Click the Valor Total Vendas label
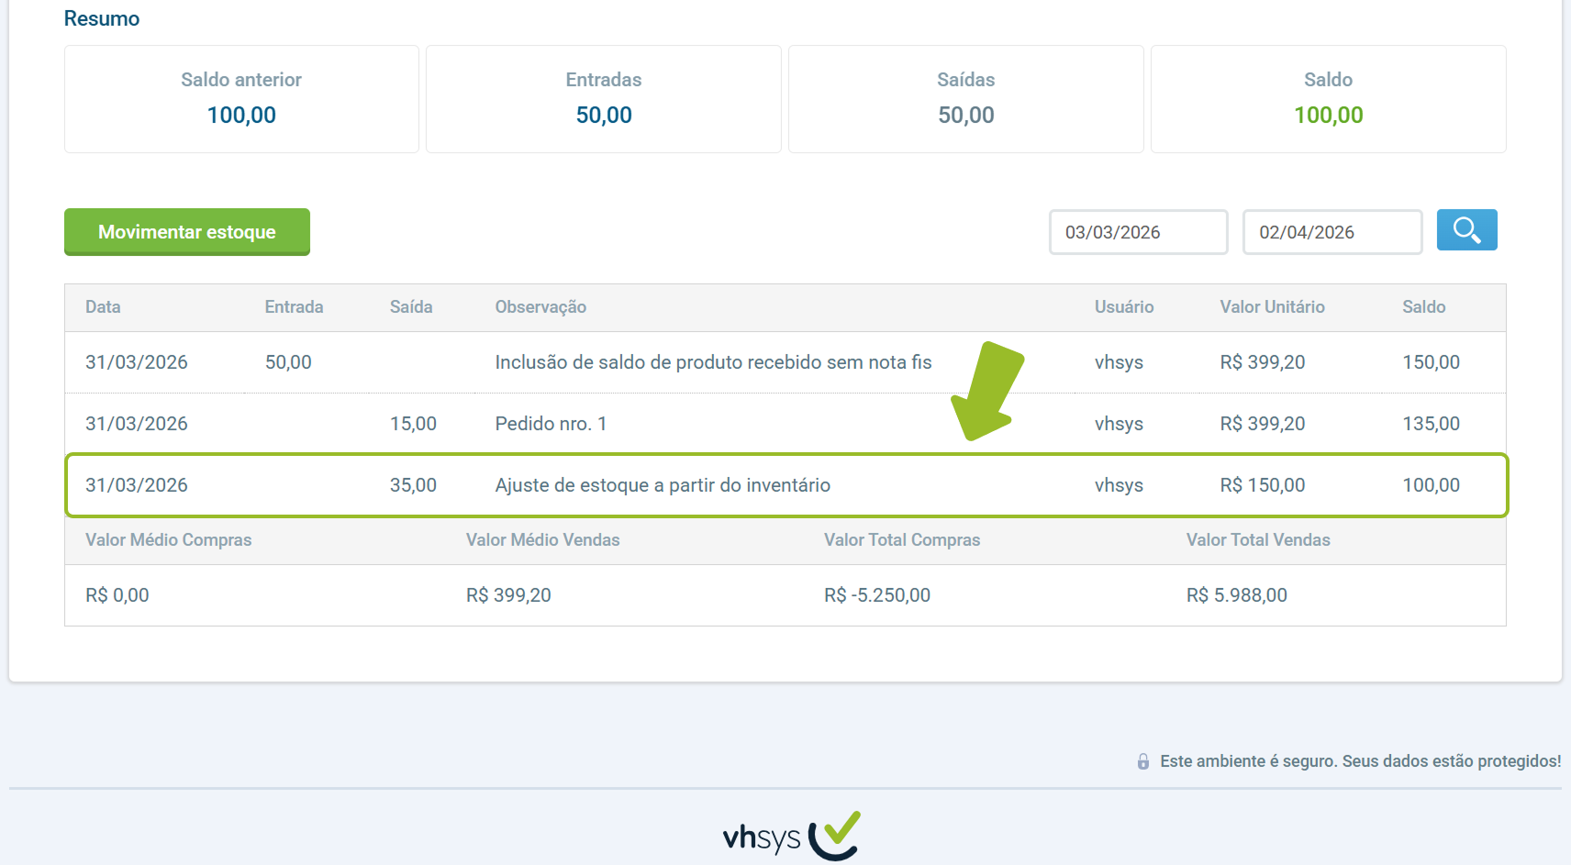 click(x=1258, y=540)
